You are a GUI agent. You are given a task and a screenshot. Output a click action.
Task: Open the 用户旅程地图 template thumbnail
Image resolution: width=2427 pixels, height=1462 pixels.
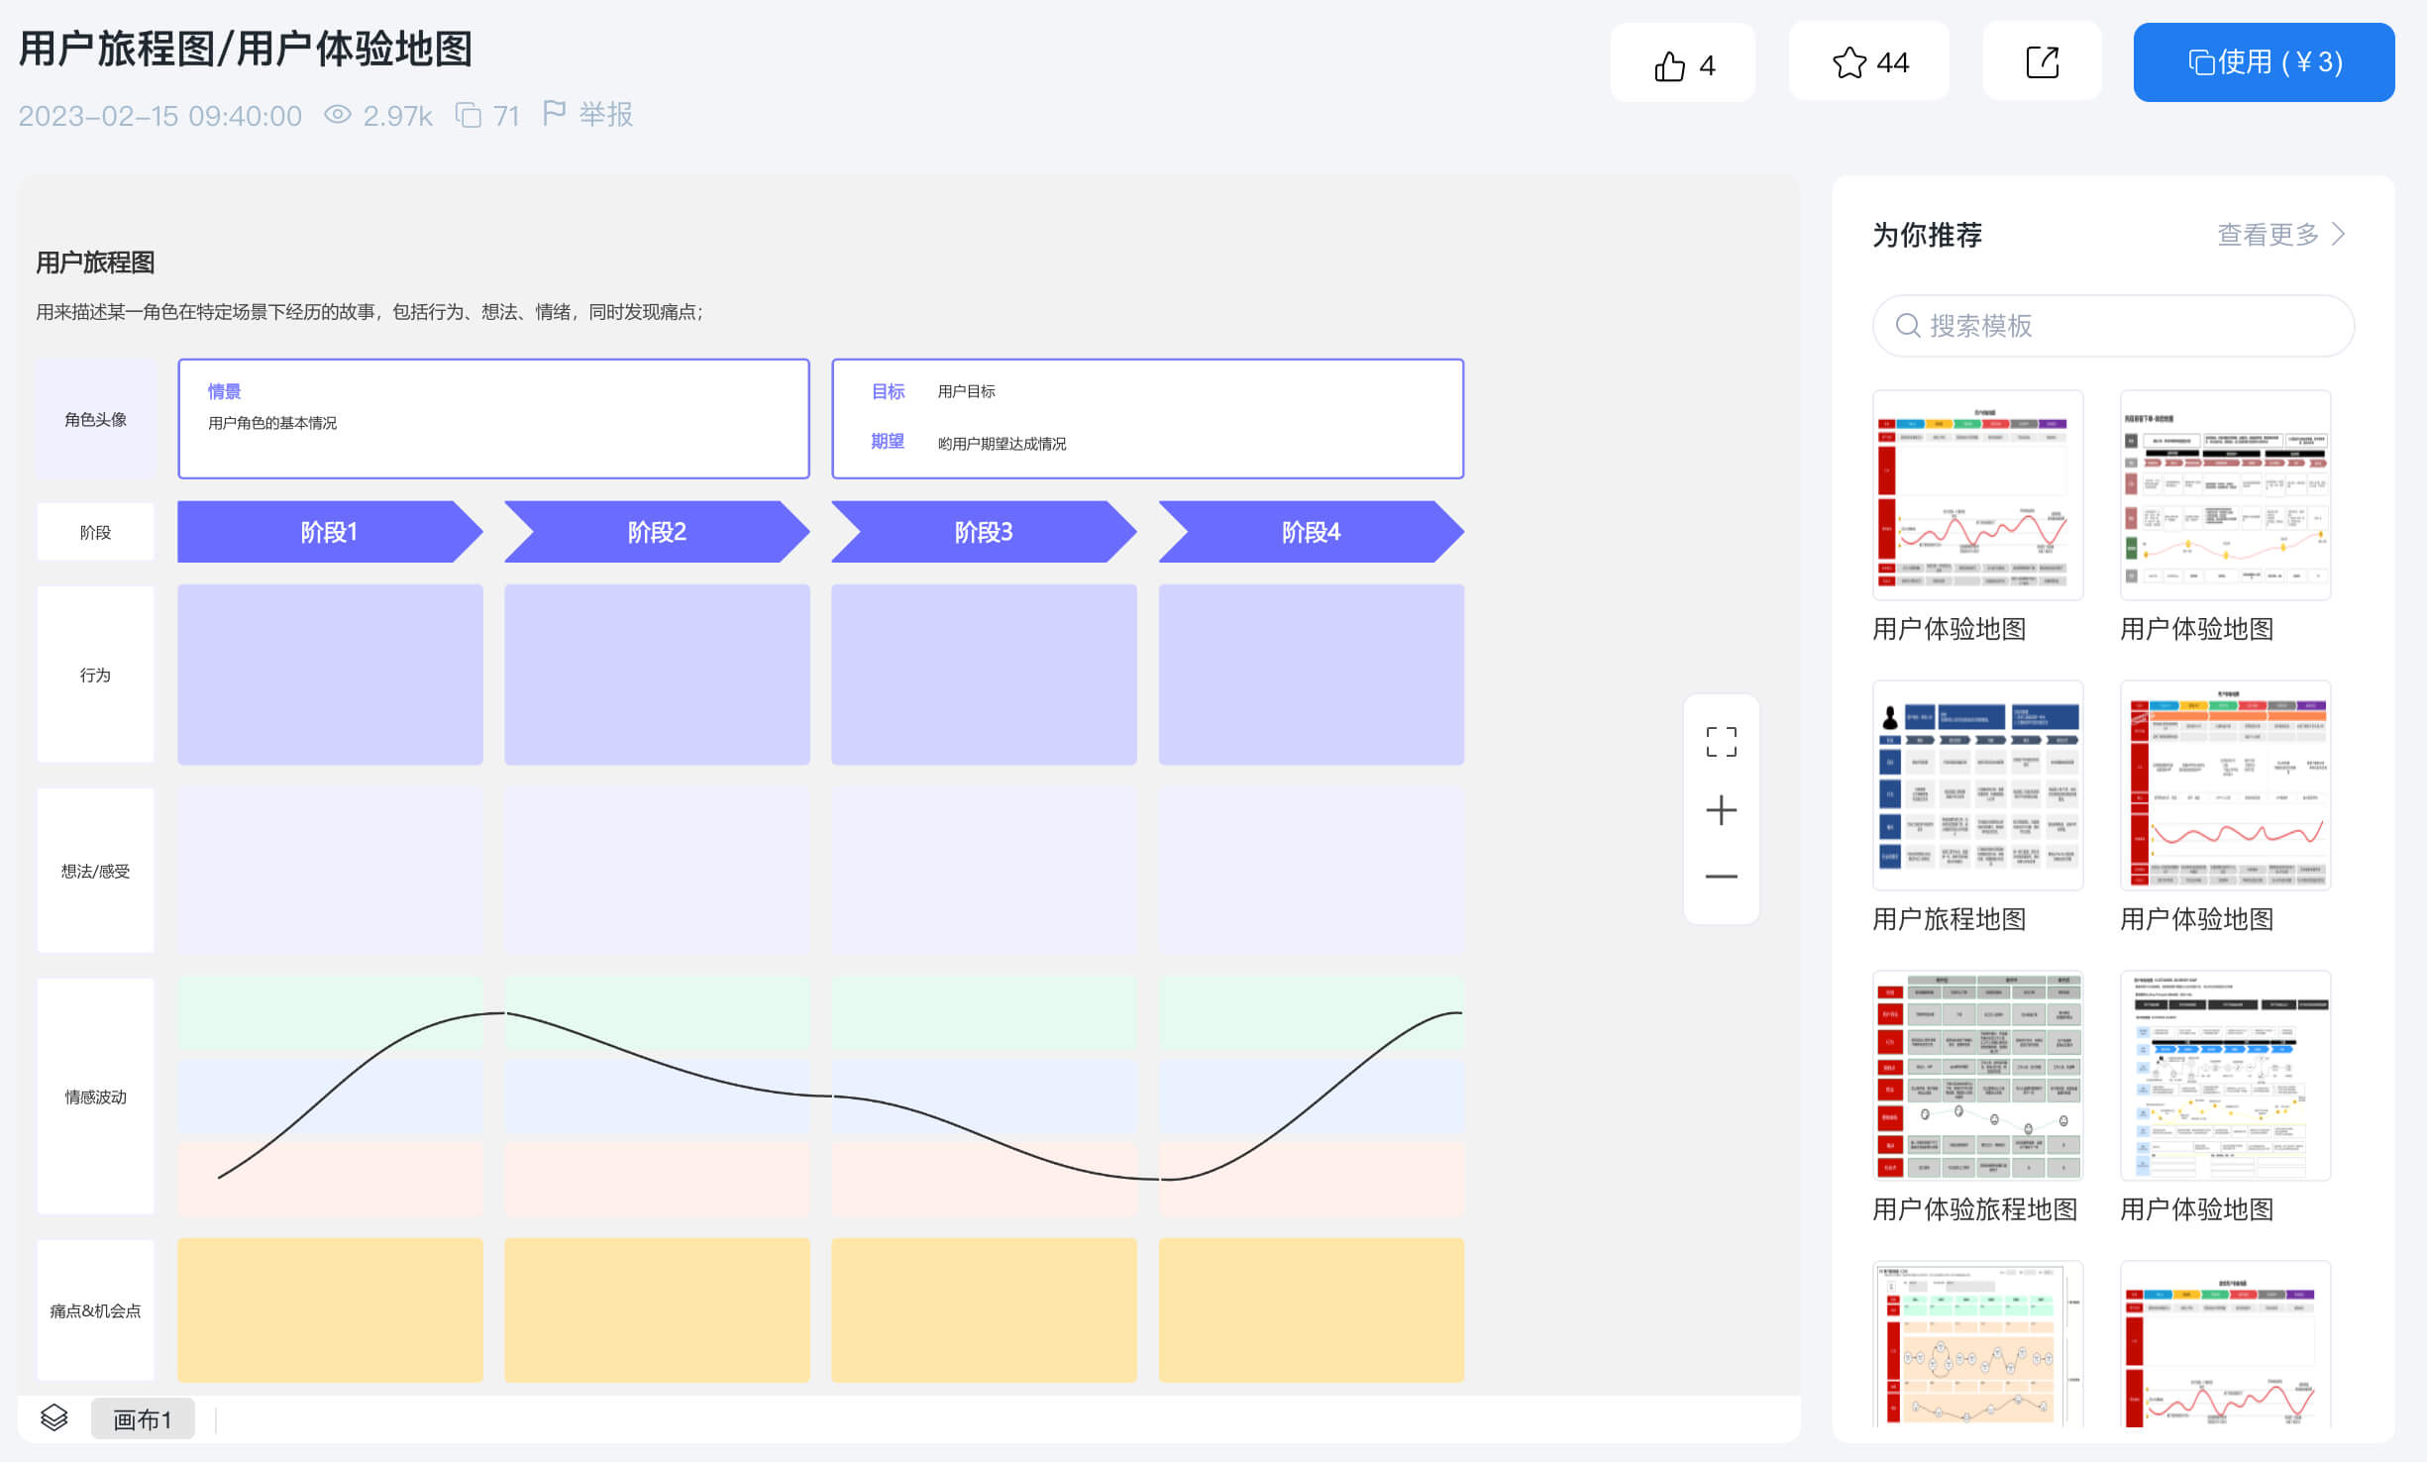tap(1977, 785)
